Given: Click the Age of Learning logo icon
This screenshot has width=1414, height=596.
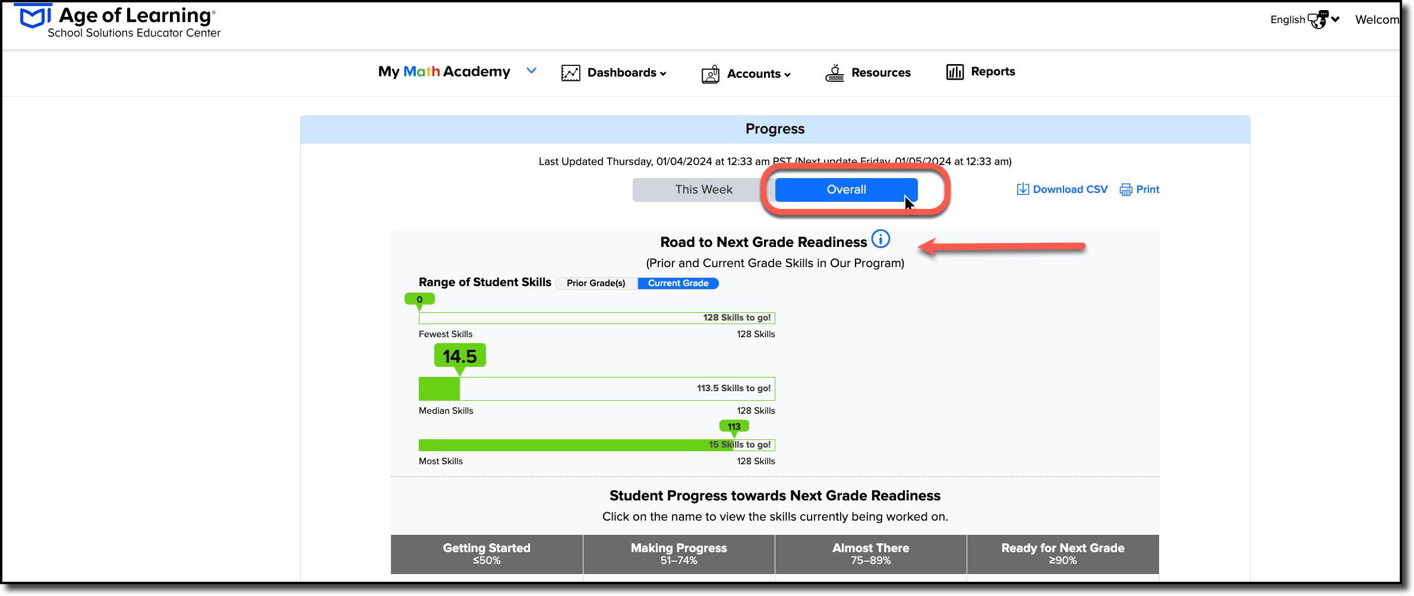Looking at the screenshot, I should point(35,16).
